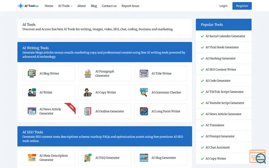Click checkmark beside AI Code Generator
The height and width of the screenshot is (168, 269).
pyautogui.click(x=202, y=81)
